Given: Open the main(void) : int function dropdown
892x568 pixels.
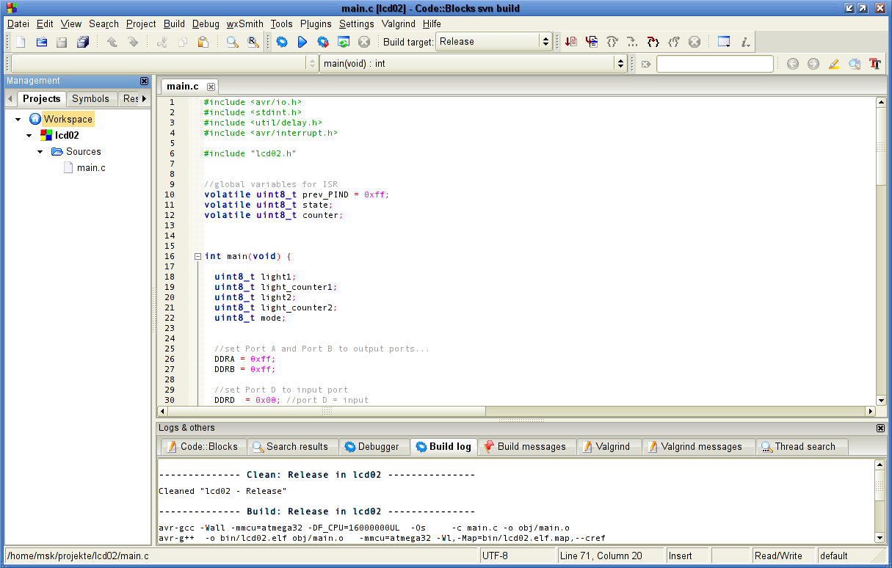Looking at the screenshot, I should pos(621,63).
